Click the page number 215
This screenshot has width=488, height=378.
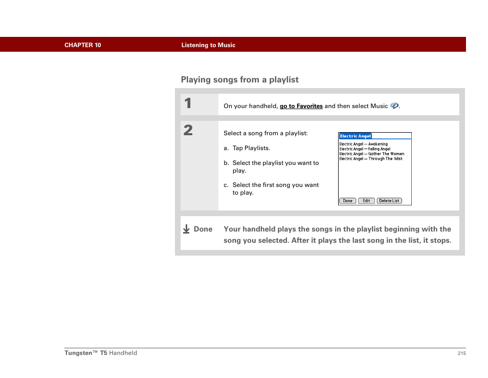(462, 353)
